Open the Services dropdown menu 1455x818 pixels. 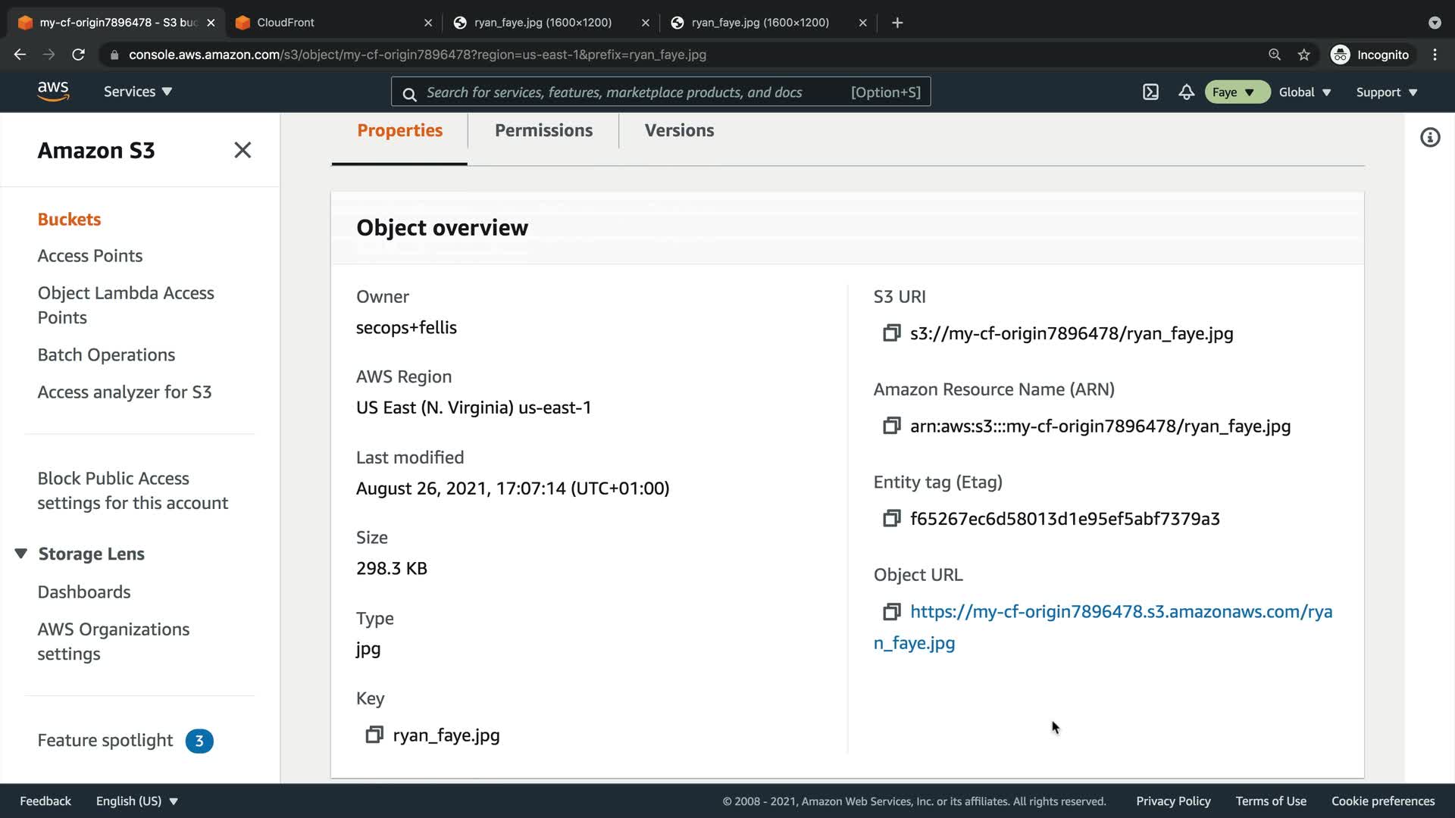coord(138,92)
